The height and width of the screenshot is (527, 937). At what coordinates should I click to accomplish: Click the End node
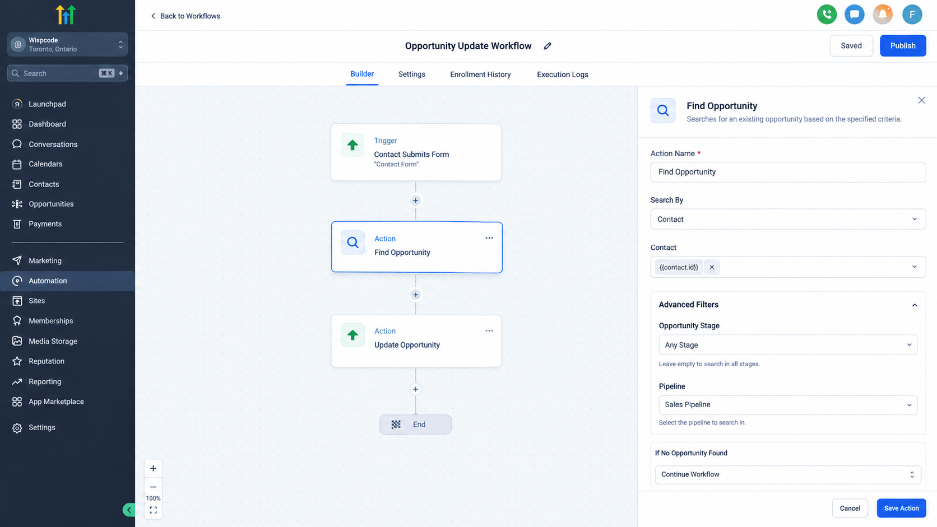[415, 425]
